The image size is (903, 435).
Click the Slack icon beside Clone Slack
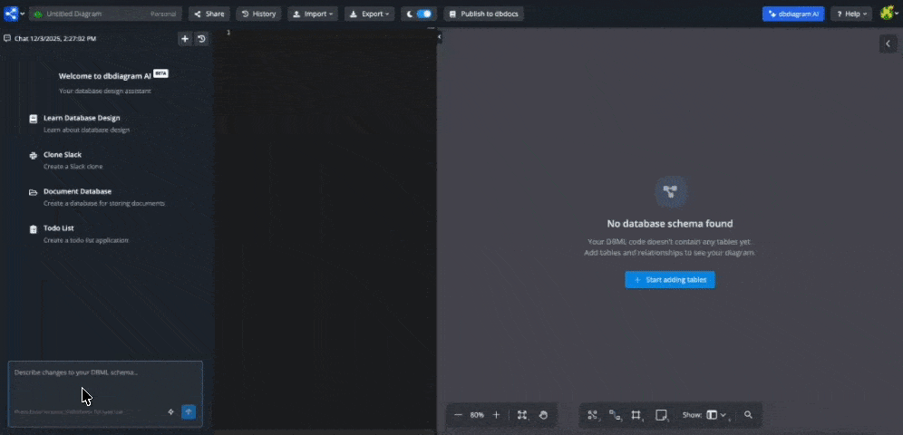(x=33, y=155)
